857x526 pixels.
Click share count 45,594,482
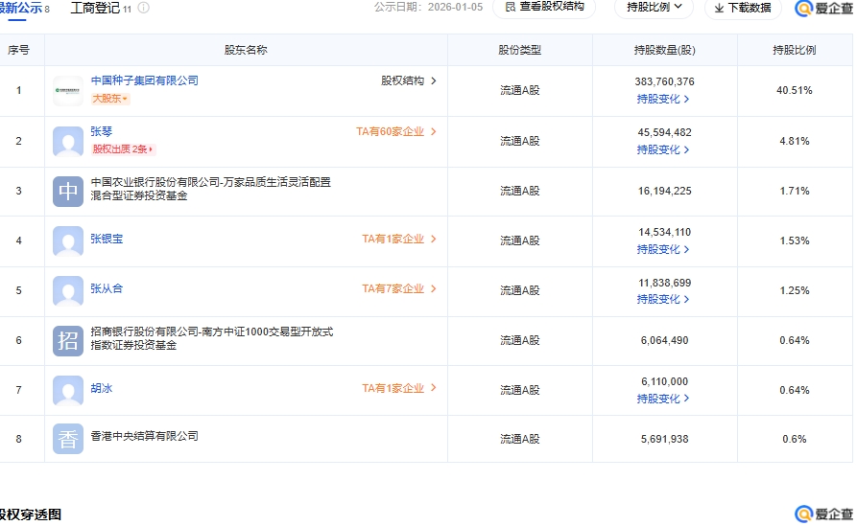pyautogui.click(x=665, y=132)
